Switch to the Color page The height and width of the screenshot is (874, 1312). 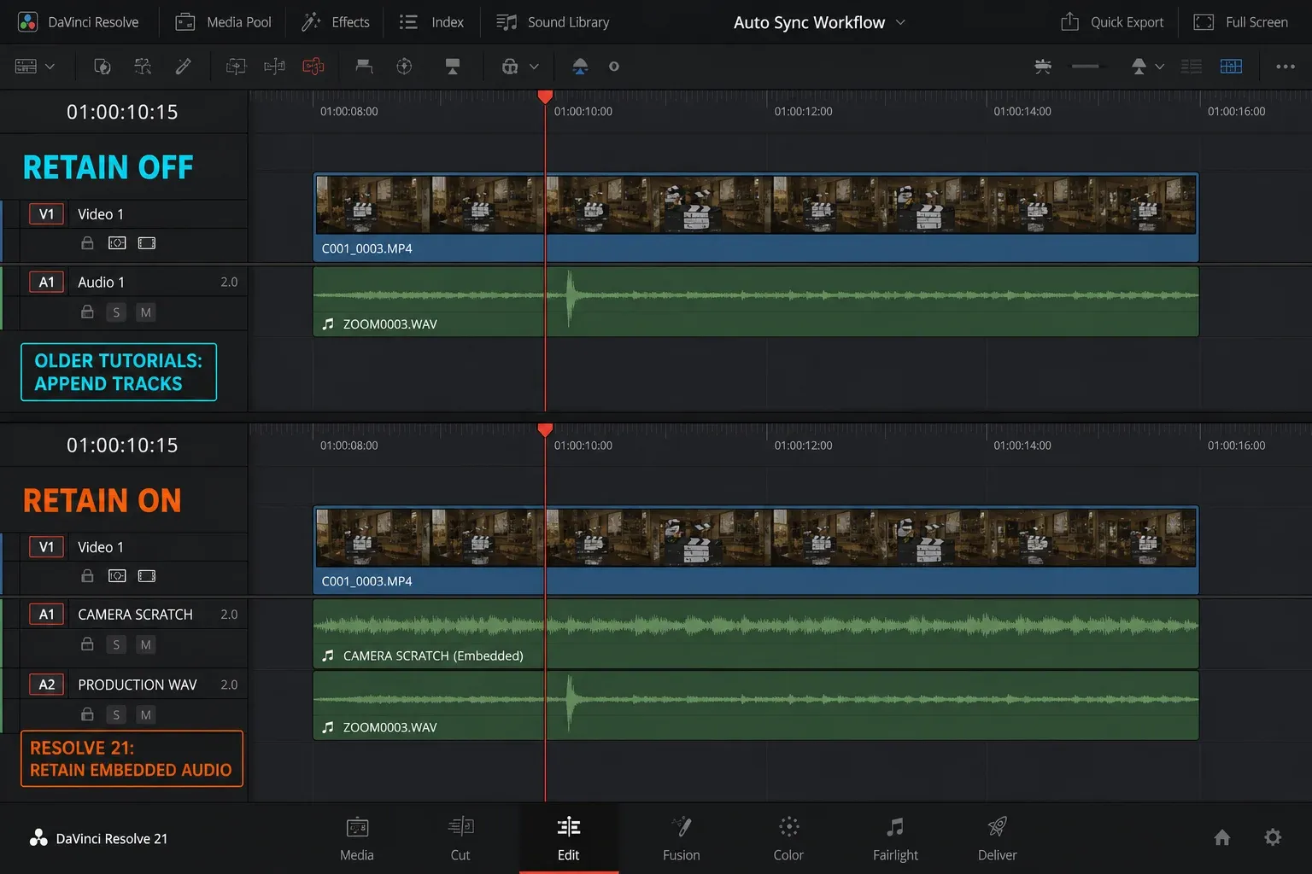coord(788,839)
